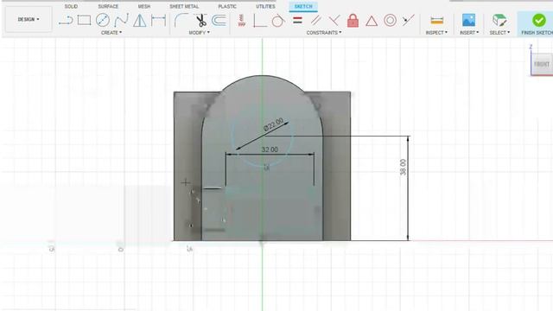
Task: Select the 32.00 width dimension
Action: 270,149
